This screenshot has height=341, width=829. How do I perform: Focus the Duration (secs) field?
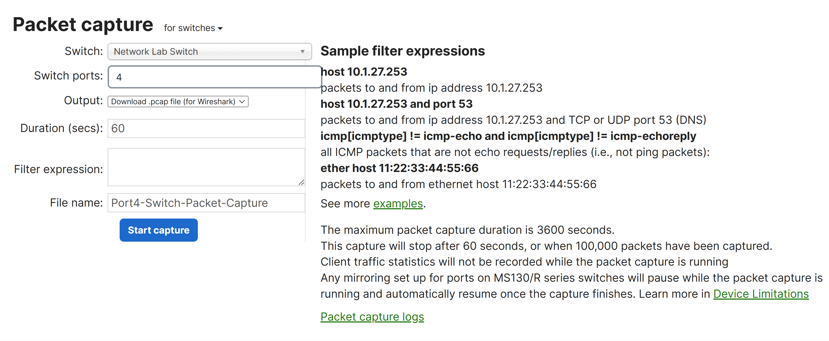click(206, 128)
